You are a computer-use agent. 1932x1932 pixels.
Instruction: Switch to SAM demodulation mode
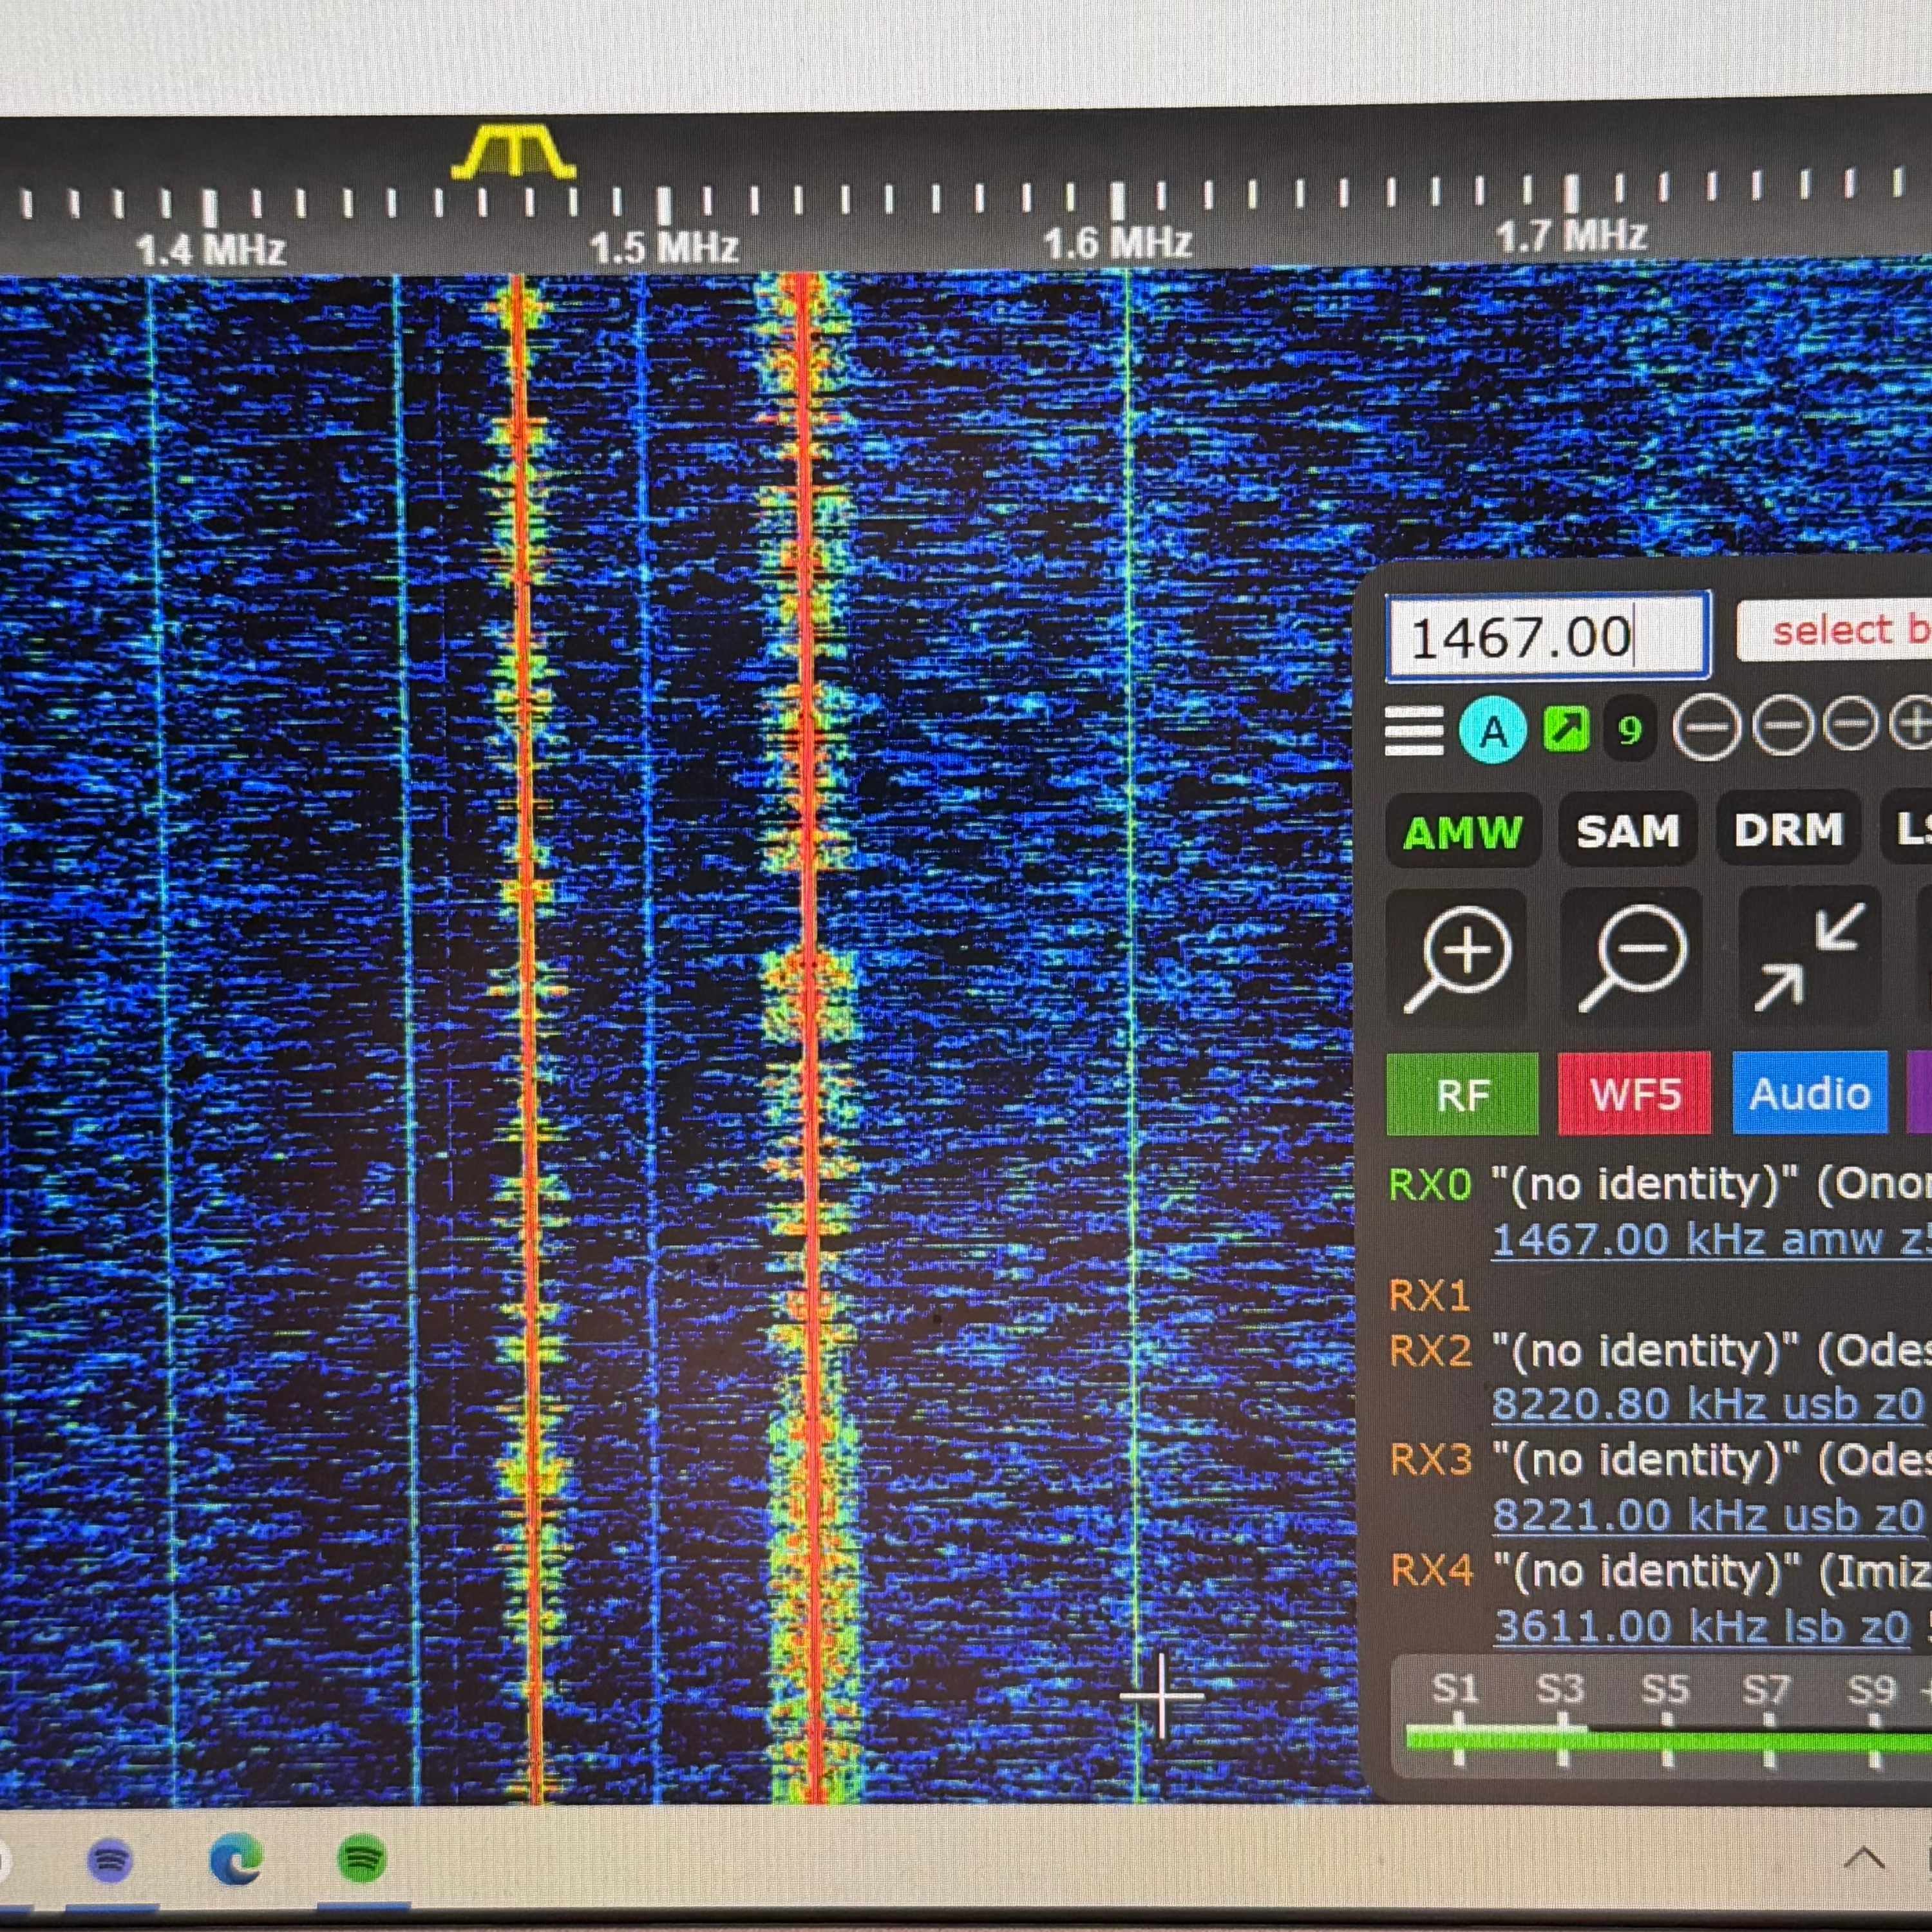1628,830
